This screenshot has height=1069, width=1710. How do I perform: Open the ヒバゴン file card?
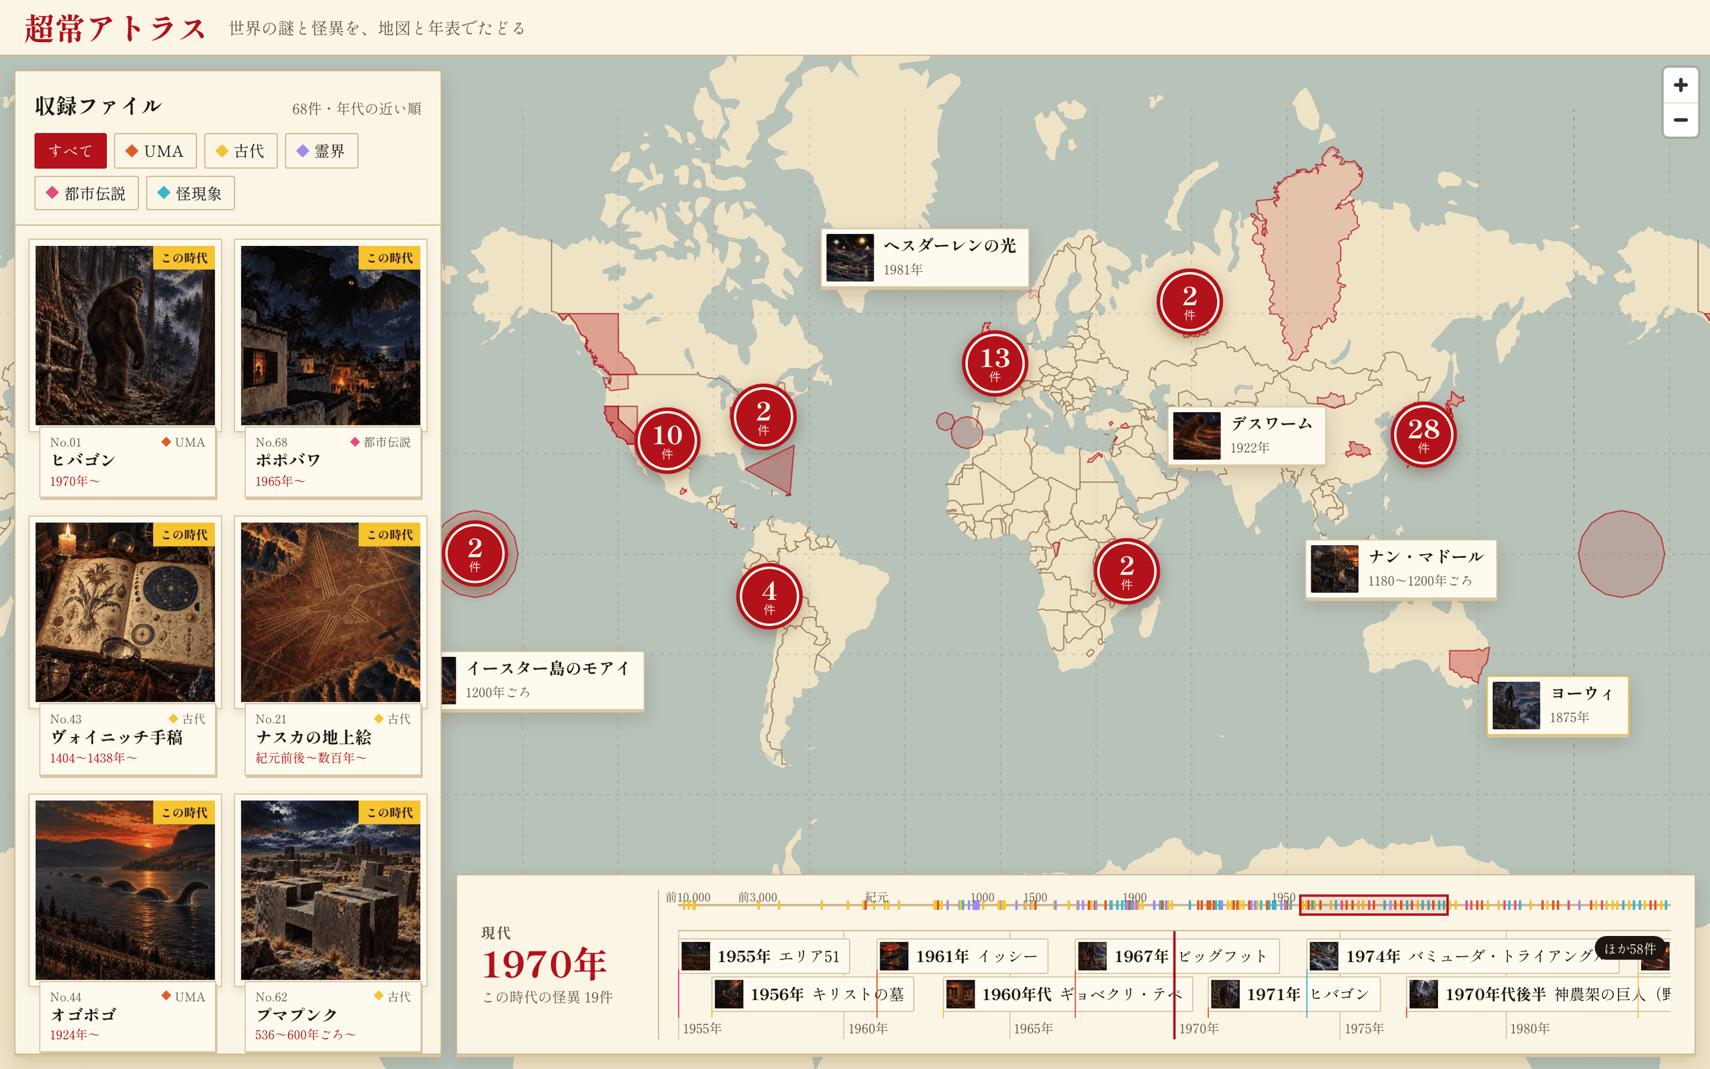(x=126, y=369)
